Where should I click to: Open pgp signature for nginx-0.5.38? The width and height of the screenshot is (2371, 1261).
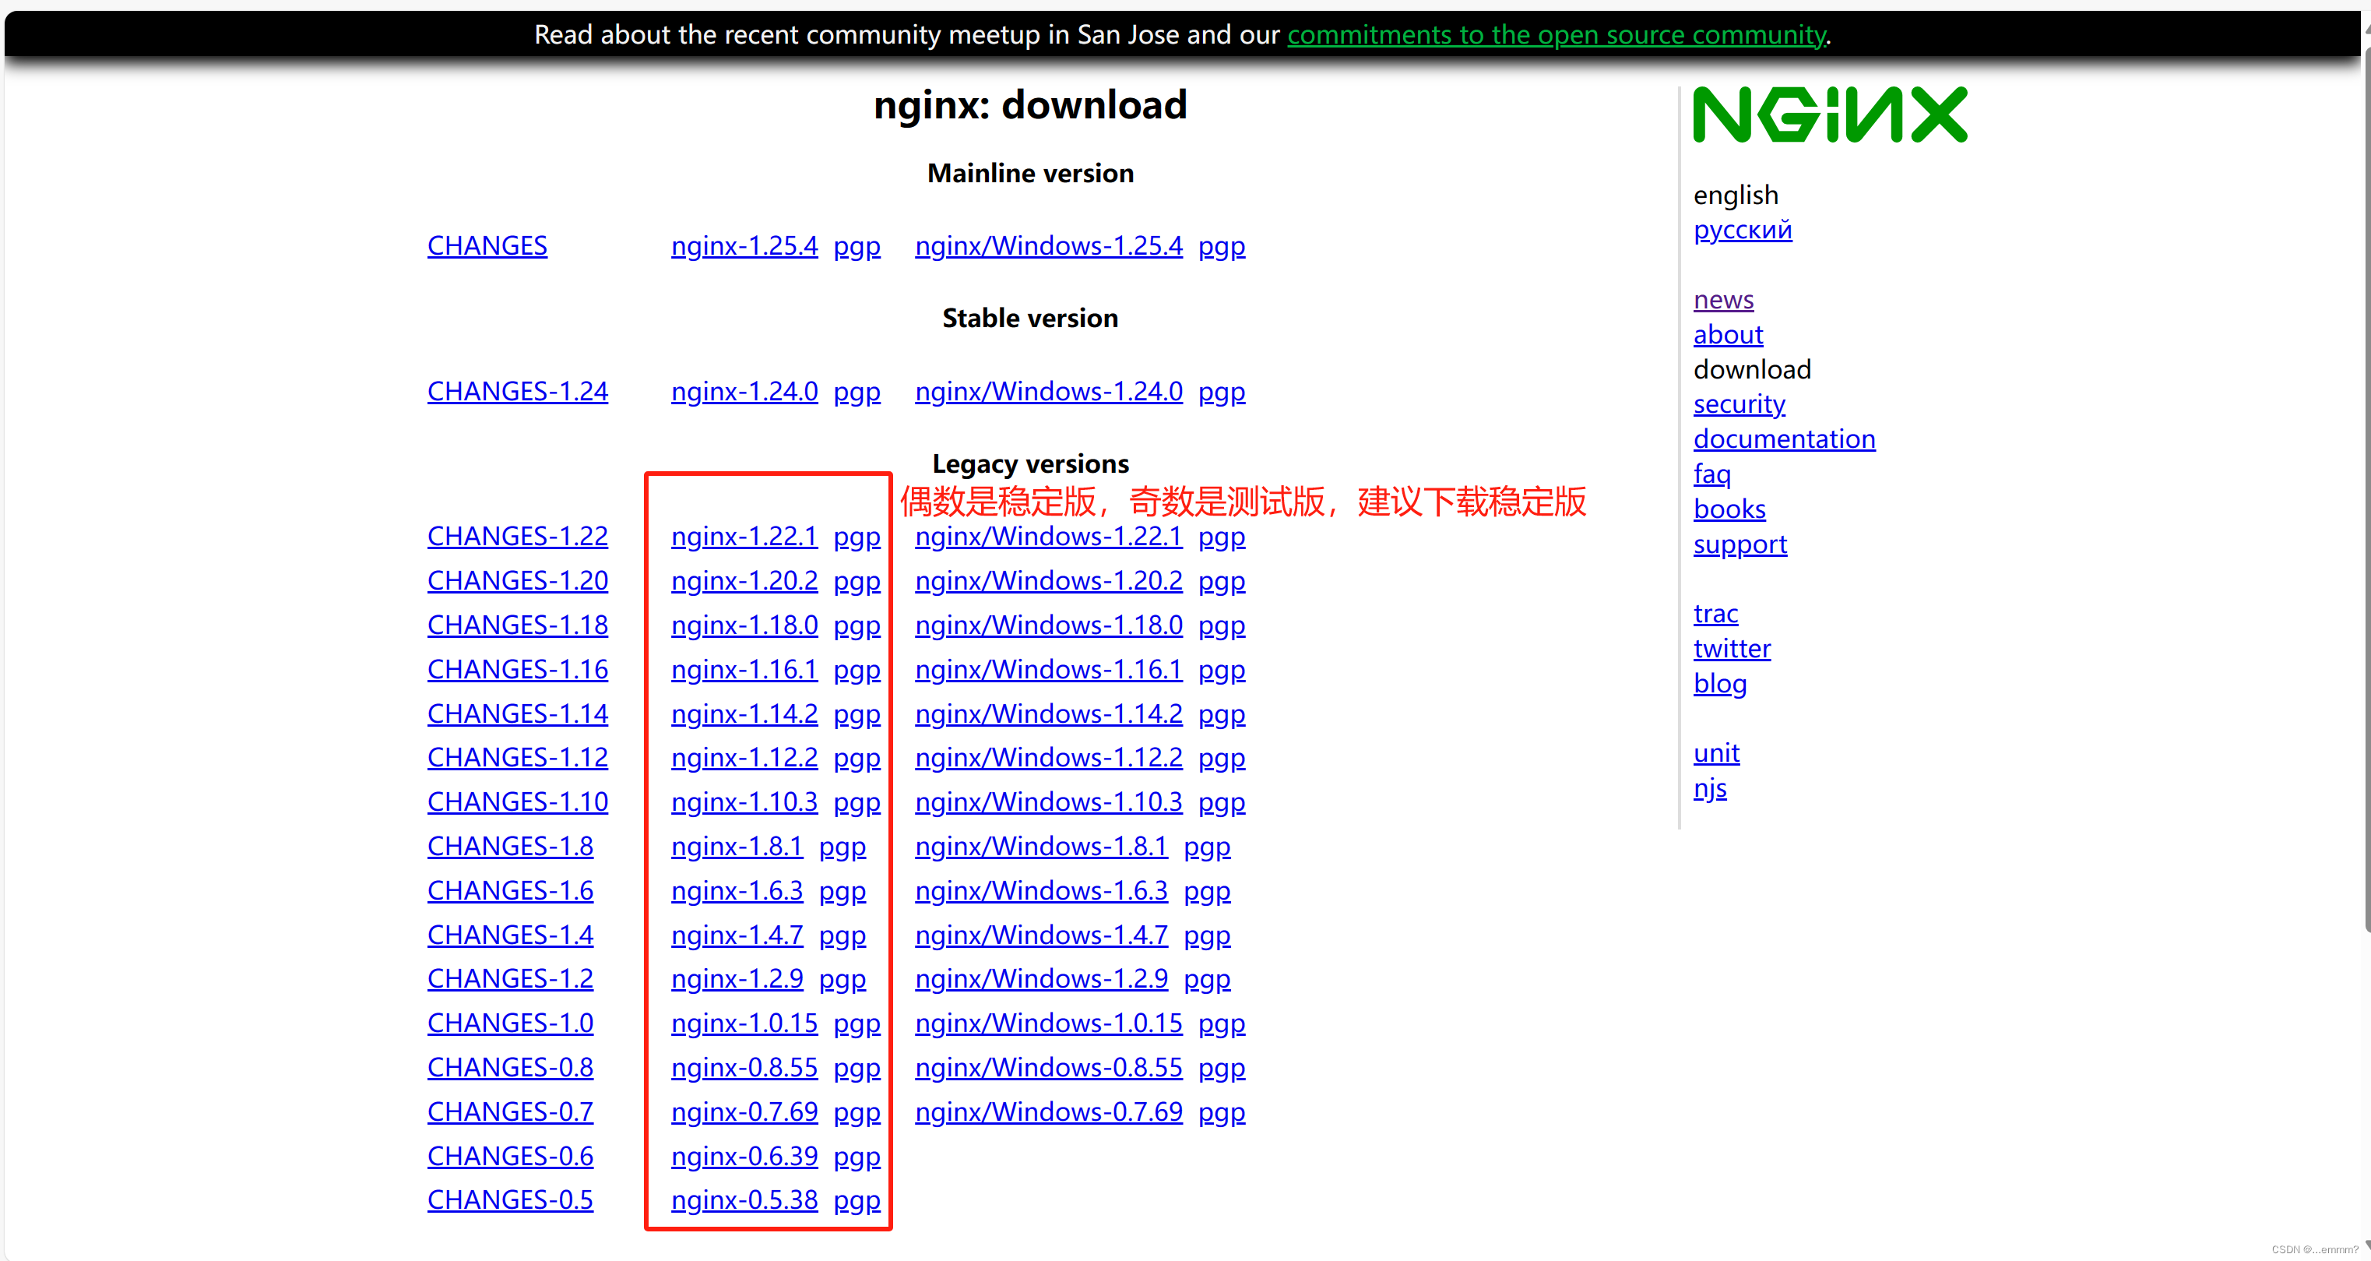[857, 1200]
